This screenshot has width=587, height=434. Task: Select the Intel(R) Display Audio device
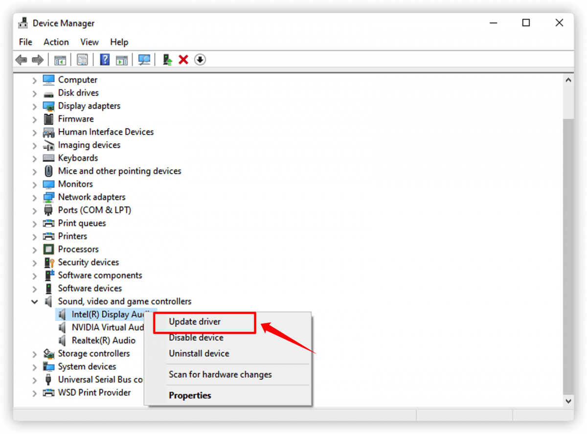click(108, 314)
